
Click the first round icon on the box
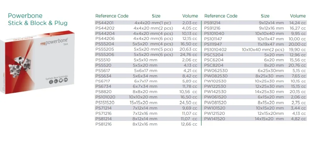pyautogui.click(x=51, y=82)
